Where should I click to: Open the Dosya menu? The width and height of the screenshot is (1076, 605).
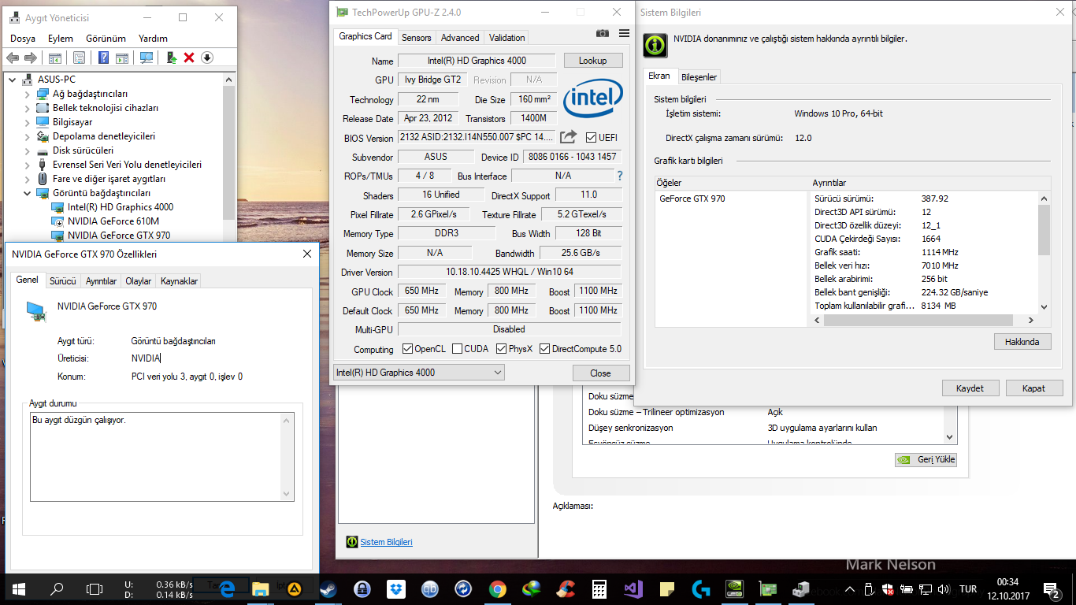point(23,39)
